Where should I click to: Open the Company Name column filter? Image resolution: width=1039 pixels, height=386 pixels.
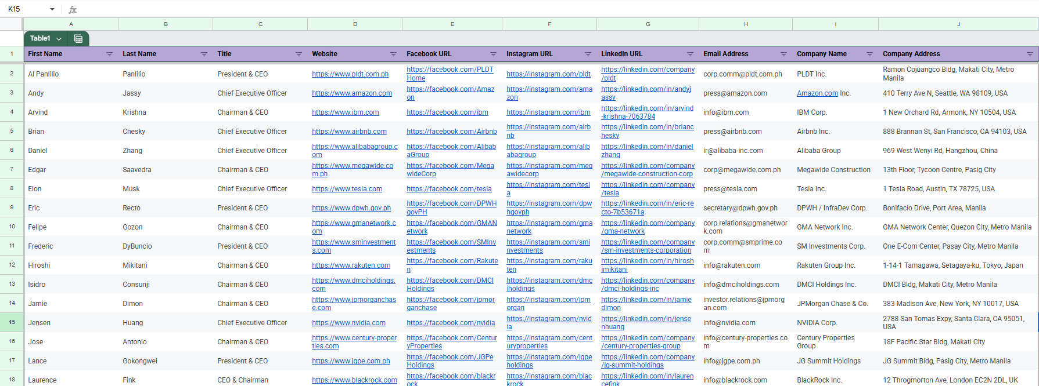869,54
